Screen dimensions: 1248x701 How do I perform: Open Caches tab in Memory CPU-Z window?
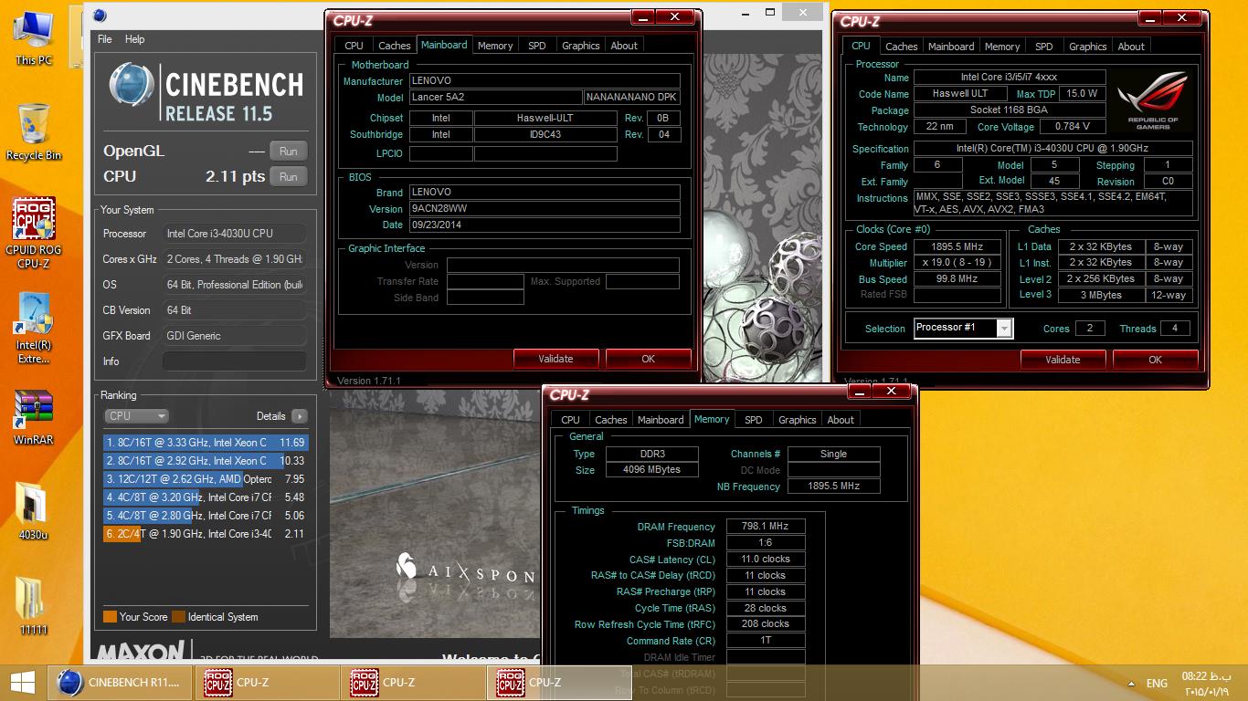(x=611, y=420)
